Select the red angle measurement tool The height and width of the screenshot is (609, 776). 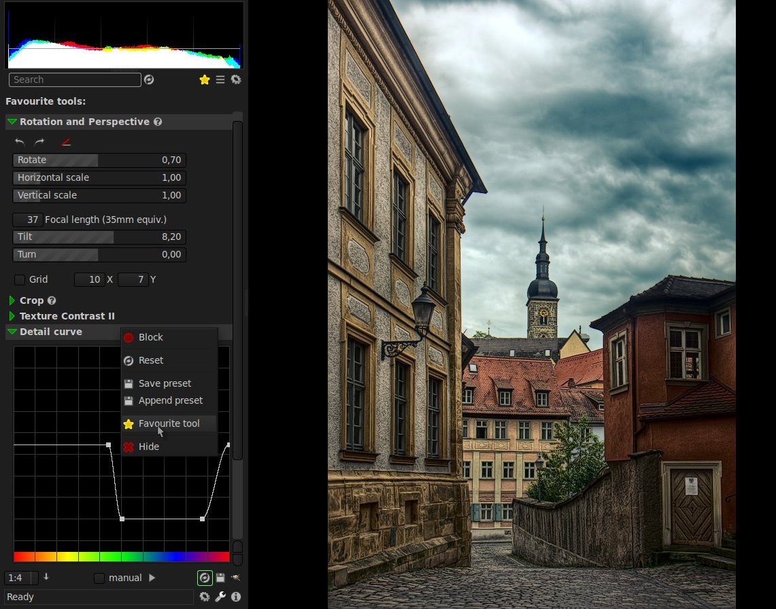coord(65,143)
